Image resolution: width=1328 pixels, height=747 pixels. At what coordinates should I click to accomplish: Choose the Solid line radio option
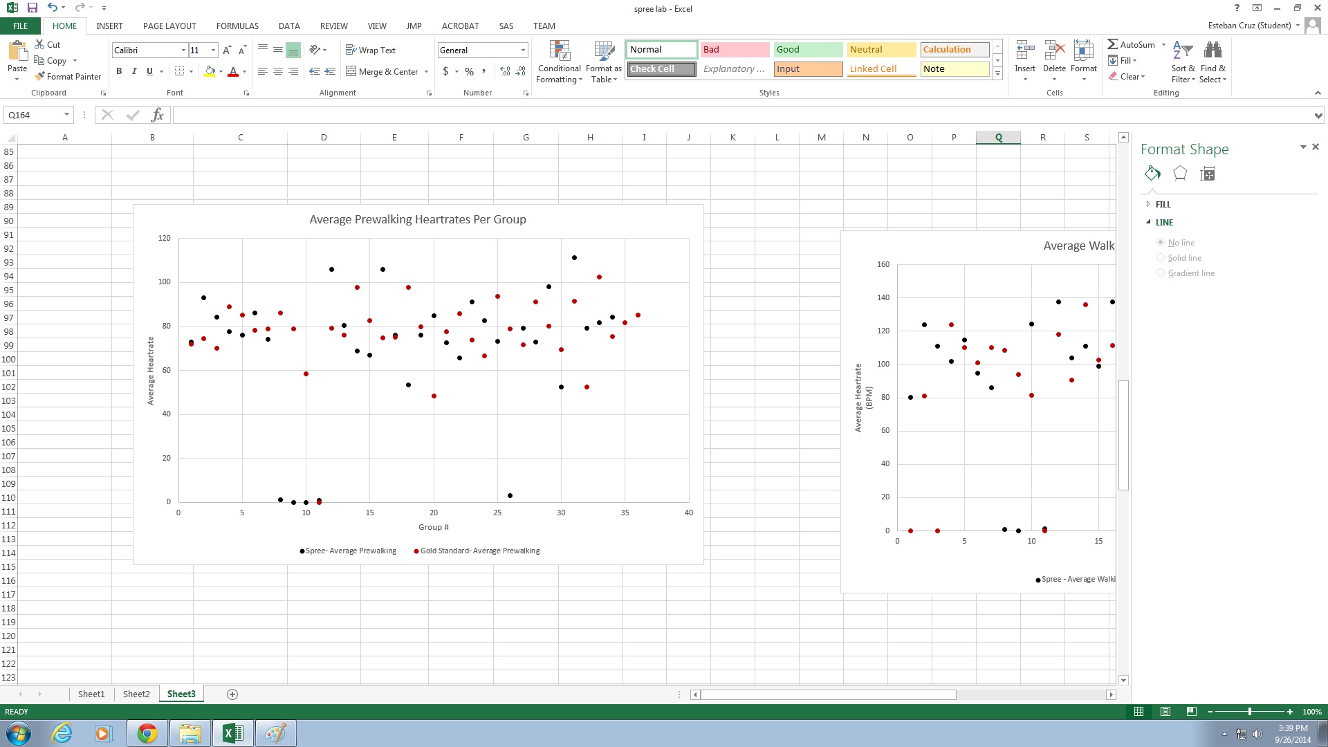pyautogui.click(x=1161, y=258)
